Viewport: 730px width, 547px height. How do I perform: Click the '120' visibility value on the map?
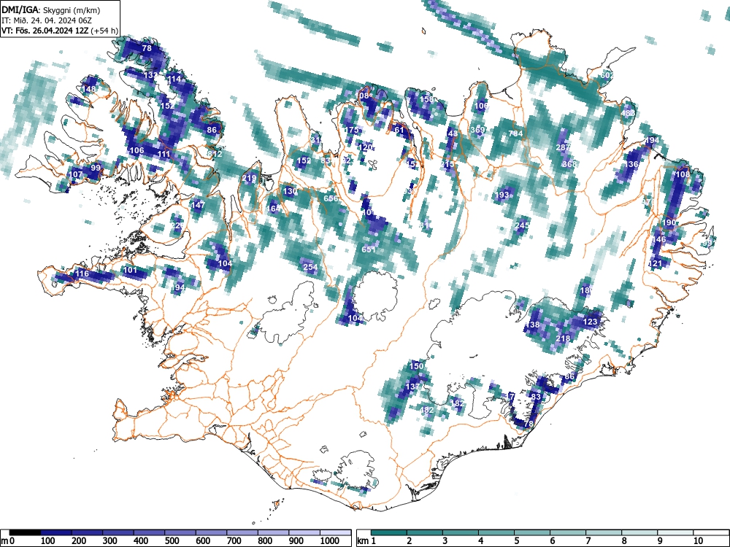click(366, 147)
